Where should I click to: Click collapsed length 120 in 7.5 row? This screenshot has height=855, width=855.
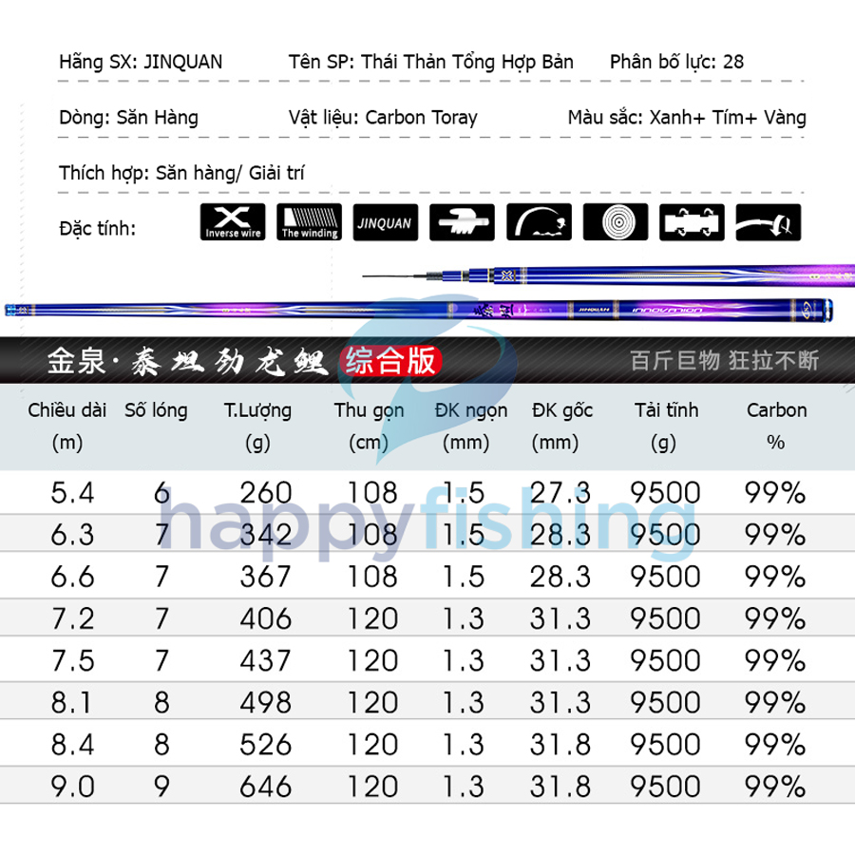coord(373,661)
